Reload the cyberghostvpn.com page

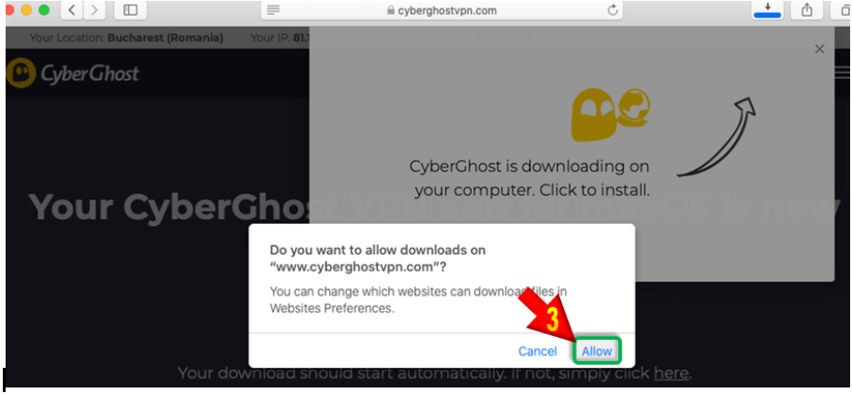pos(613,10)
